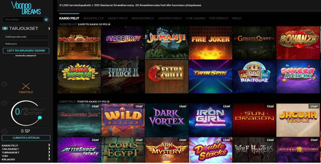This screenshot has height=164, width=321.
Task: Click the experience points progress circle
Action: click(x=26, y=113)
